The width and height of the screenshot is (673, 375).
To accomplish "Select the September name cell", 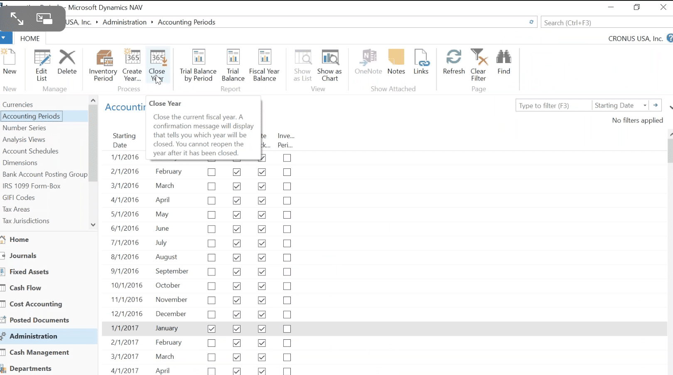I will tap(172, 271).
